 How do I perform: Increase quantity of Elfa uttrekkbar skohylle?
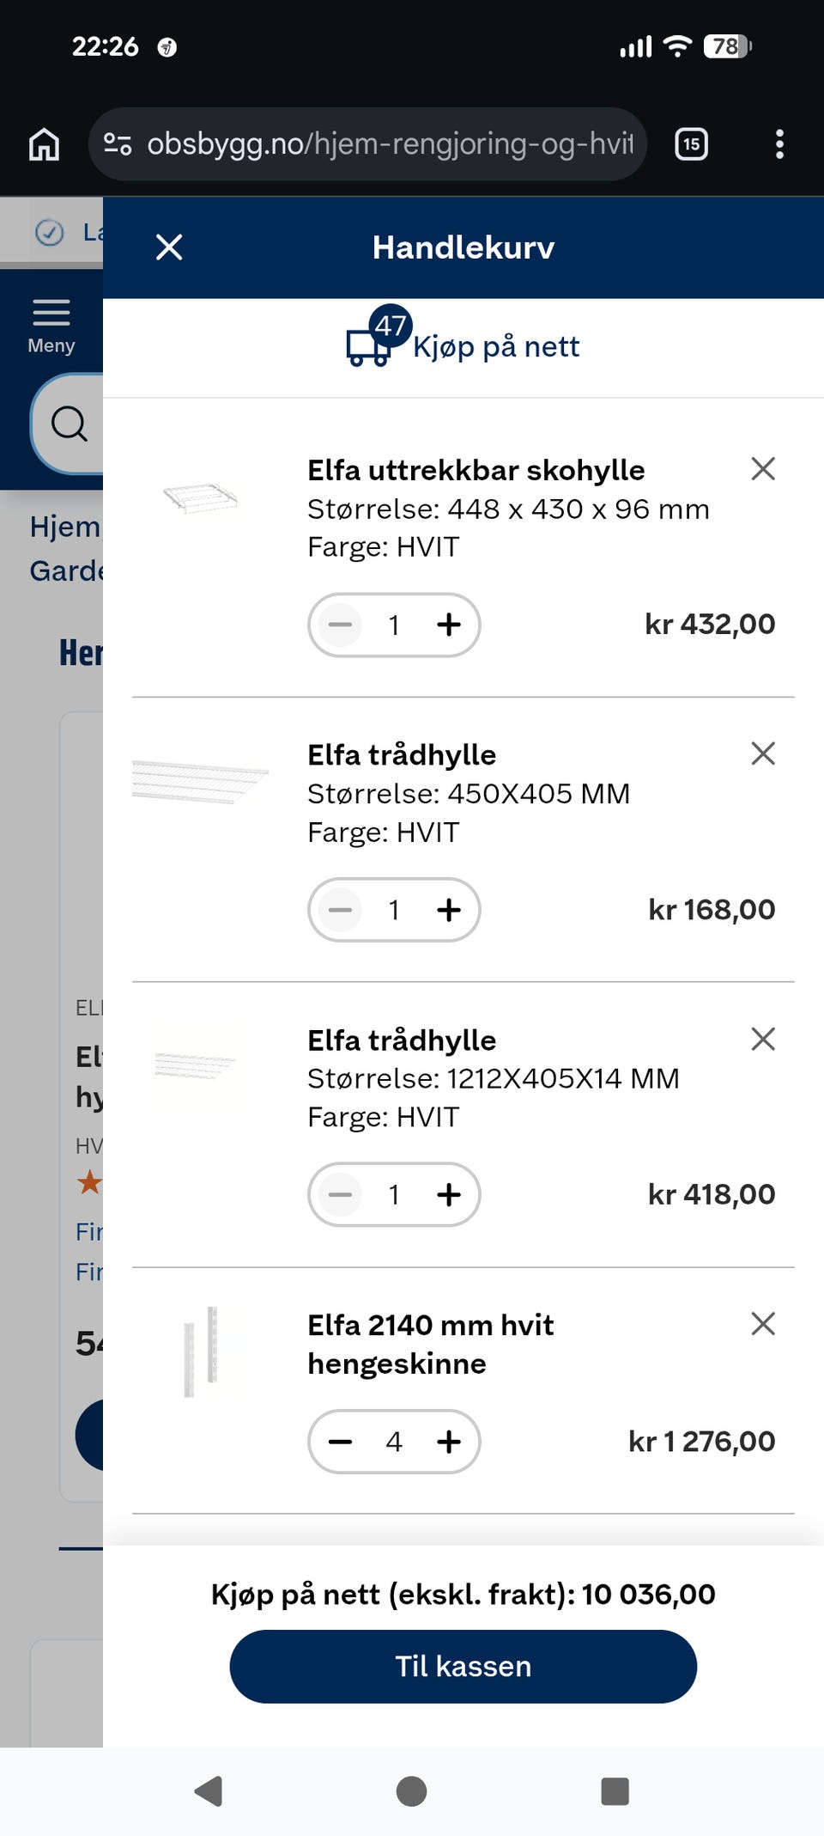click(x=449, y=625)
